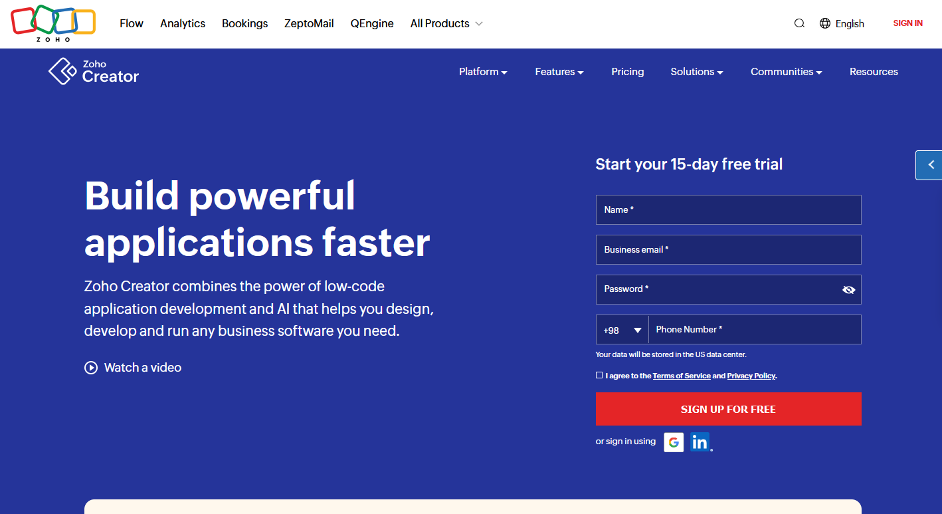
Task: Open the Terms of Service link
Action: tap(682, 375)
